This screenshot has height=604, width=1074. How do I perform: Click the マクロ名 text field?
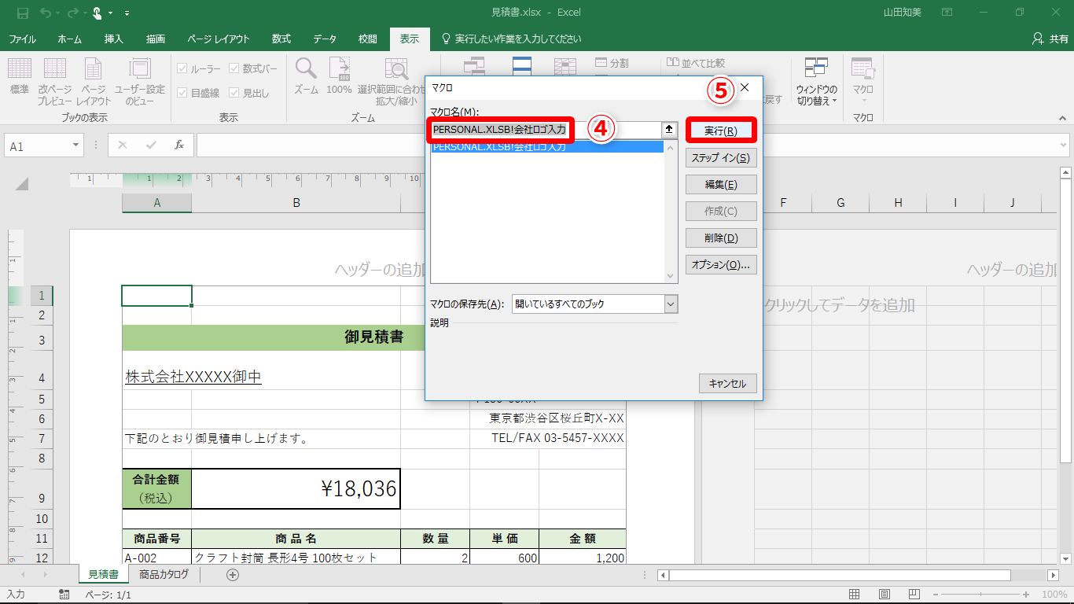point(546,130)
